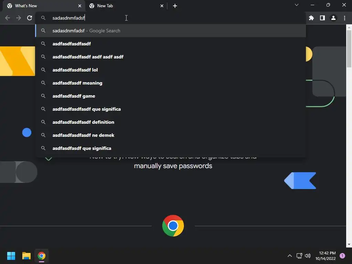Click inside the address bar text field

click(x=170, y=18)
